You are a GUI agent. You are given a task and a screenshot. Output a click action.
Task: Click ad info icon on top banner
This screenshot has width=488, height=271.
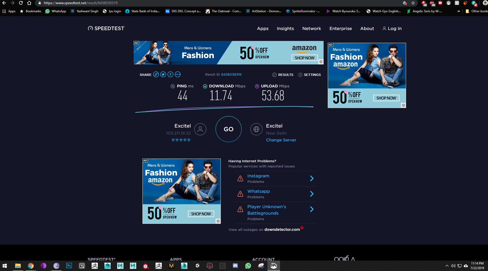(x=321, y=62)
